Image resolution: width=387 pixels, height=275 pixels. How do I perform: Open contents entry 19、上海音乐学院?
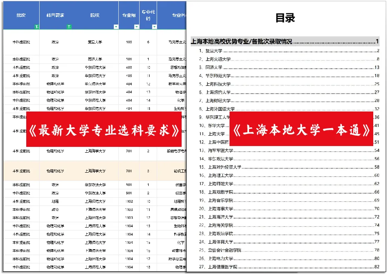[289, 201]
